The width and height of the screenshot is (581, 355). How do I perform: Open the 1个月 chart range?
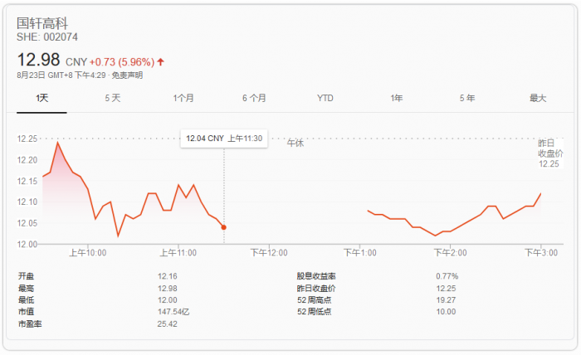(183, 98)
